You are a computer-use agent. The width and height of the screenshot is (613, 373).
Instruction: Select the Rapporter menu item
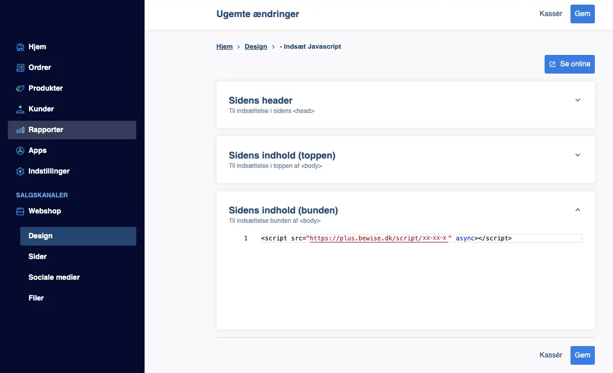click(x=72, y=130)
